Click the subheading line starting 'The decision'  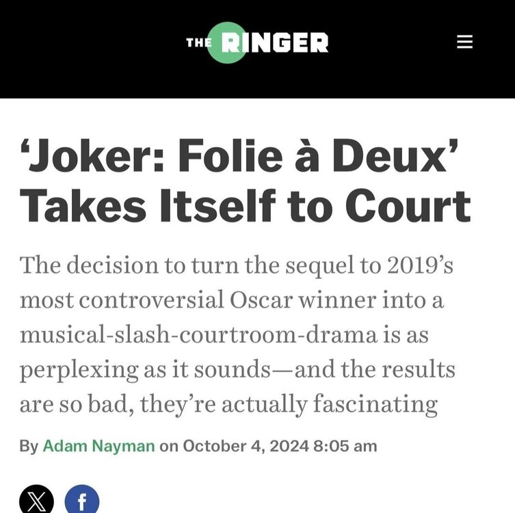click(236, 265)
